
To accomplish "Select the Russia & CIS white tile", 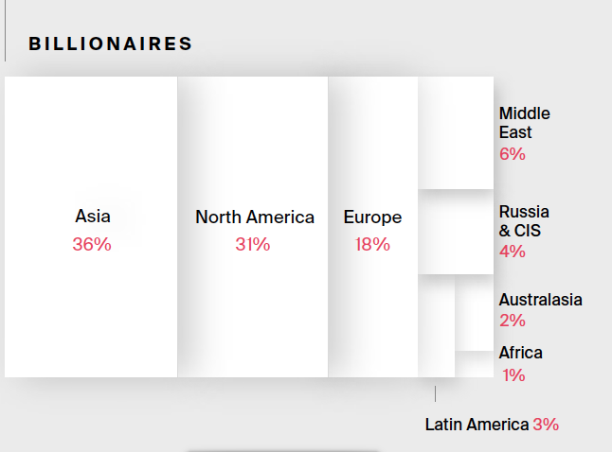I will 456,232.
